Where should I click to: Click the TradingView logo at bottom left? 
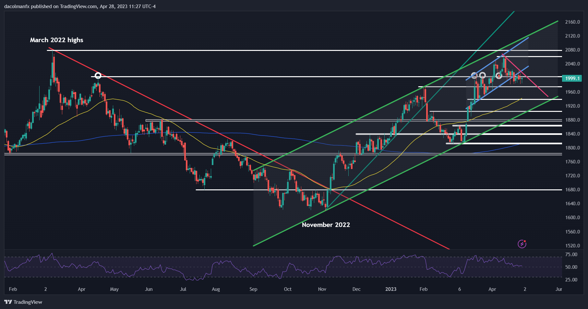[x=23, y=302]
